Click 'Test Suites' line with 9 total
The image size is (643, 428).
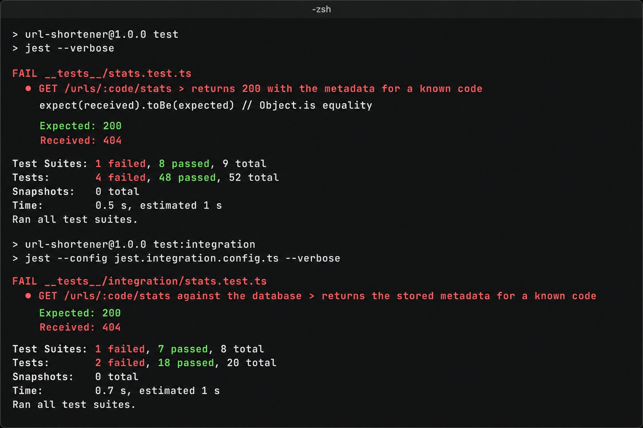point(139,163)
